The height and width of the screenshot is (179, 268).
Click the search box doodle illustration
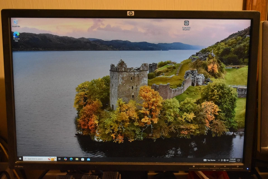[51, 158]
